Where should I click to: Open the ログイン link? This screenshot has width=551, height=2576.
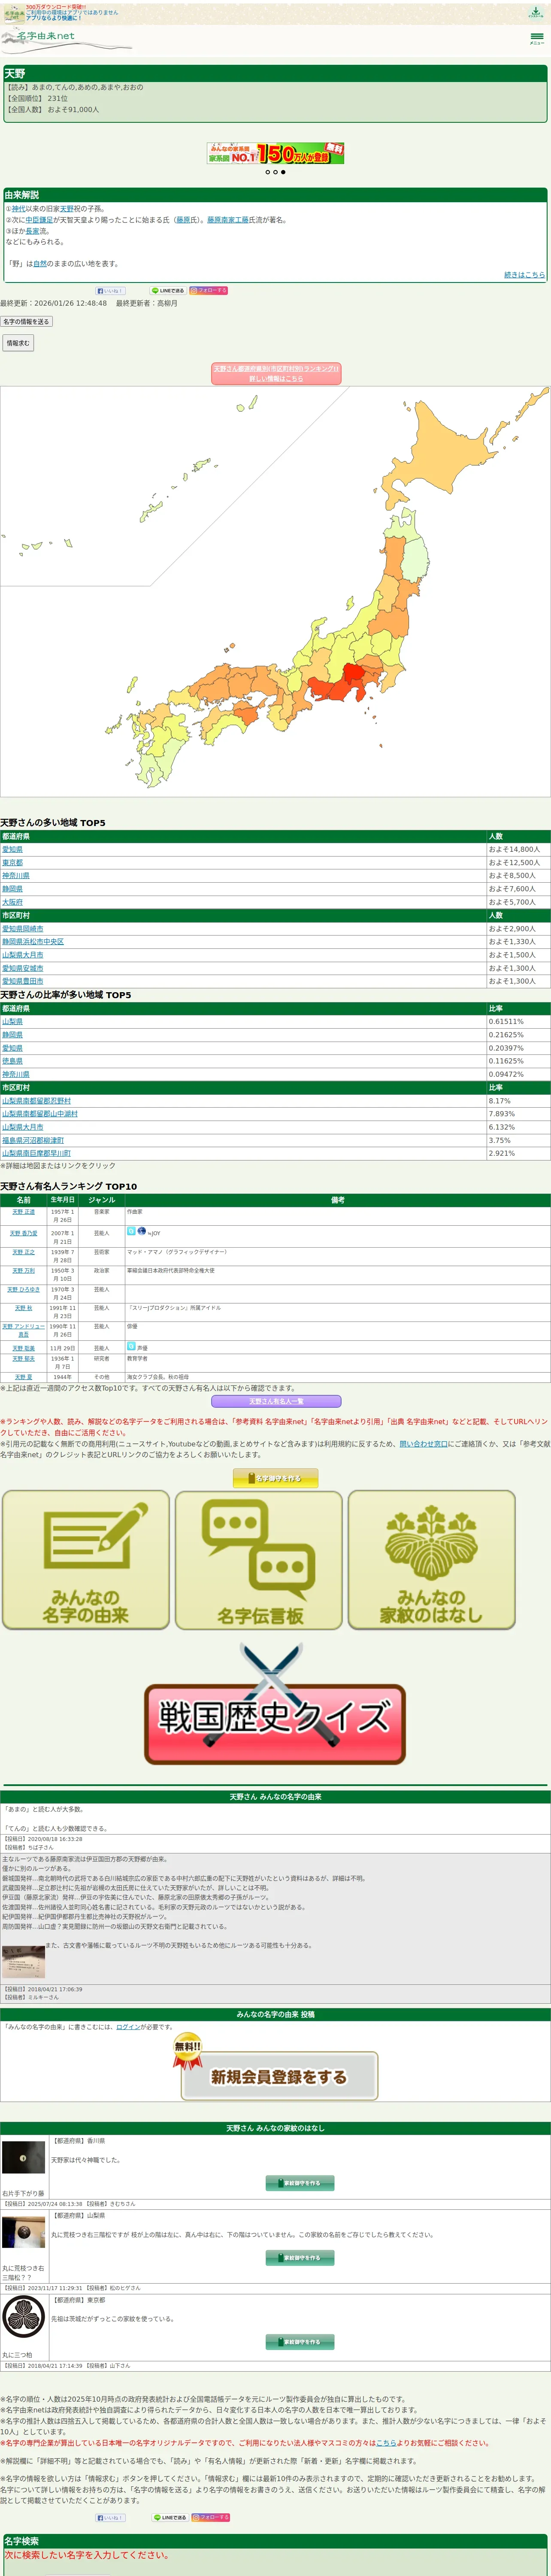[128, 2026]
